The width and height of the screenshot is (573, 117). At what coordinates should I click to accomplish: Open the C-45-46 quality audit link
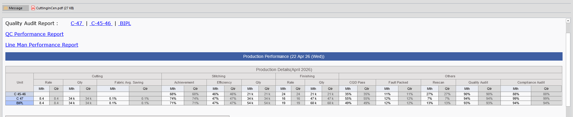pos(101,23)
